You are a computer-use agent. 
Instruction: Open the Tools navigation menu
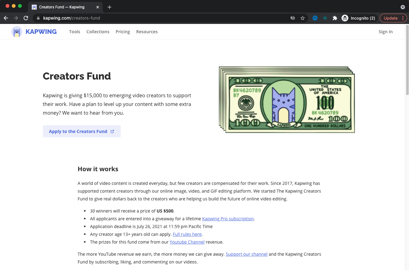(x=75, y=32)
